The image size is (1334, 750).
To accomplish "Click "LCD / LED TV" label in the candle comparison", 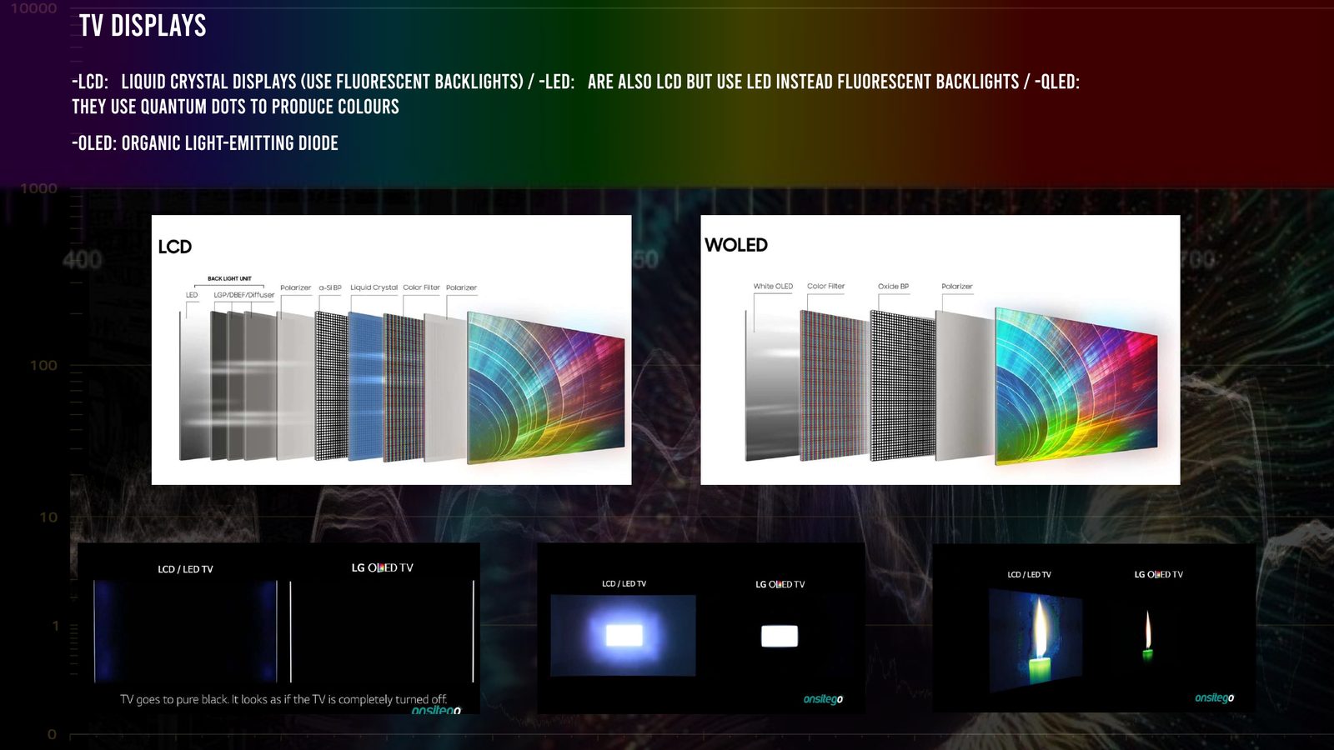I will tap(1029, 574).
